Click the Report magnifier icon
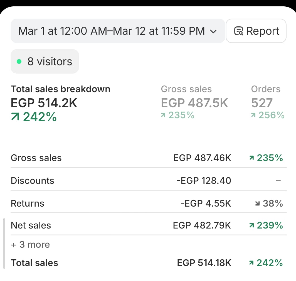This screenshot has width=296, height=281. (239, 31)
